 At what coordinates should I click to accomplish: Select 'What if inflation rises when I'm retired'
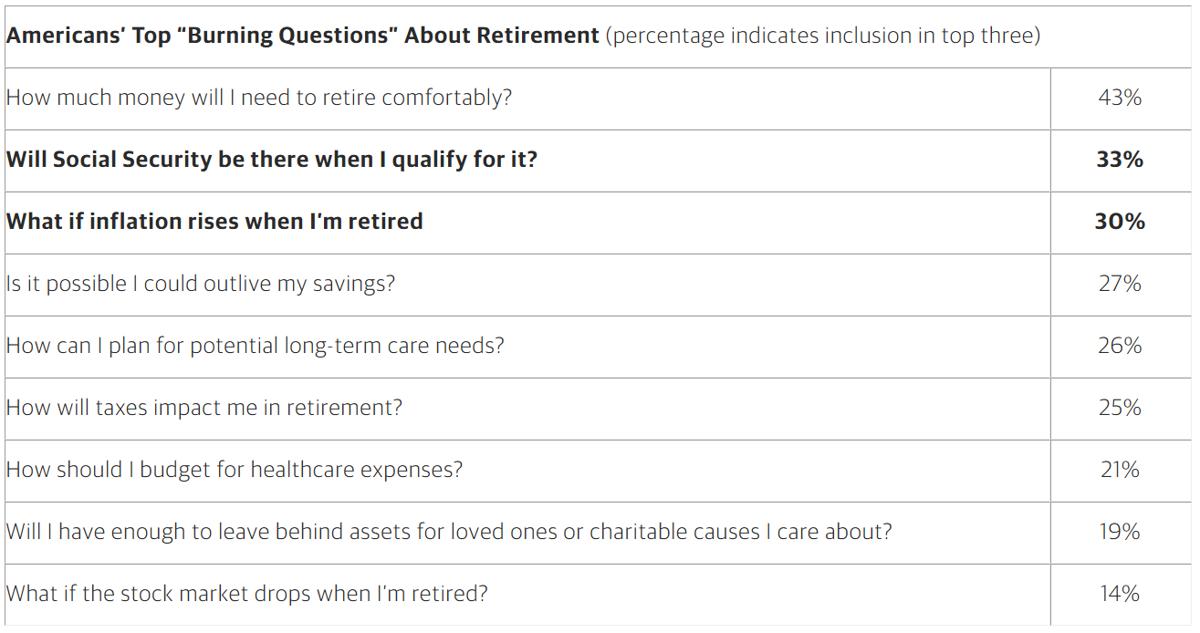214,222
